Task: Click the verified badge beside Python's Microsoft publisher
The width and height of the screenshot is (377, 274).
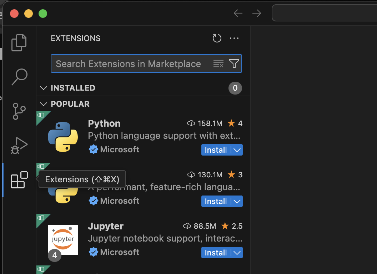Action: [94, 149]
